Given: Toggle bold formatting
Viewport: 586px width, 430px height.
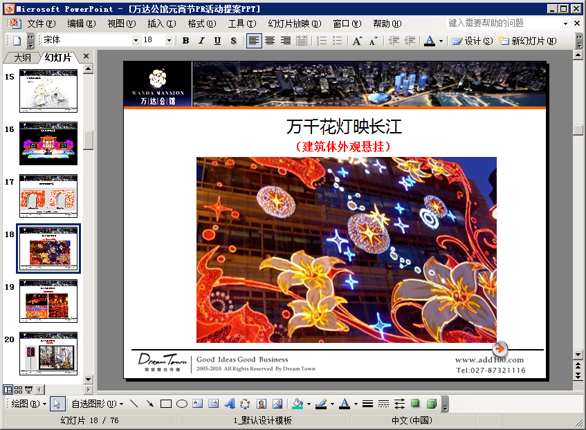Looking at the screenshot, I should coord(185,41).
